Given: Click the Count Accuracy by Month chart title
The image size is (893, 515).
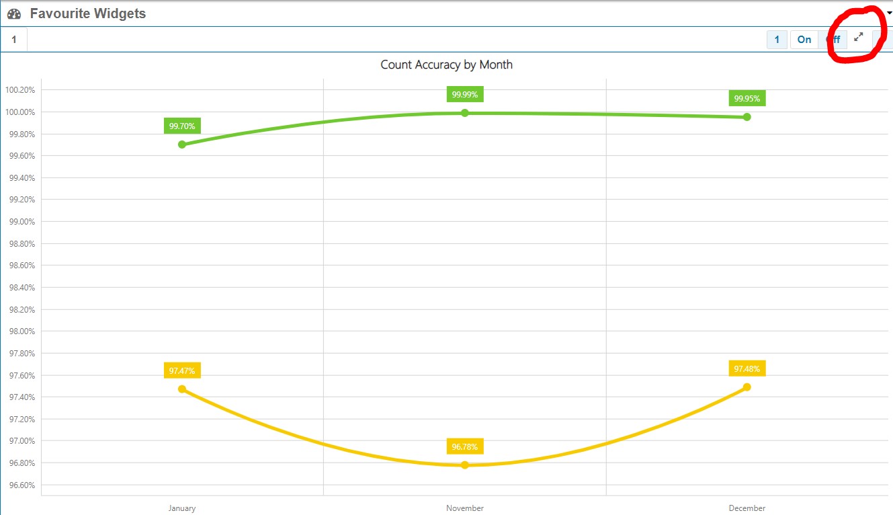Looking at the screenshot, I should 446,65.
